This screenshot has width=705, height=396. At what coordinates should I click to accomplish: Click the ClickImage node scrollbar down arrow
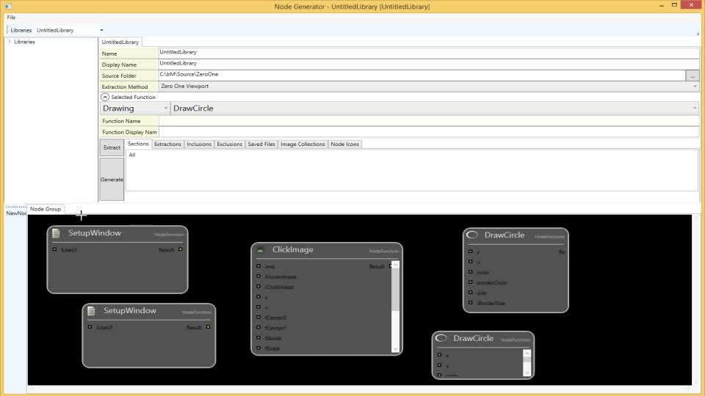(395, 349)
